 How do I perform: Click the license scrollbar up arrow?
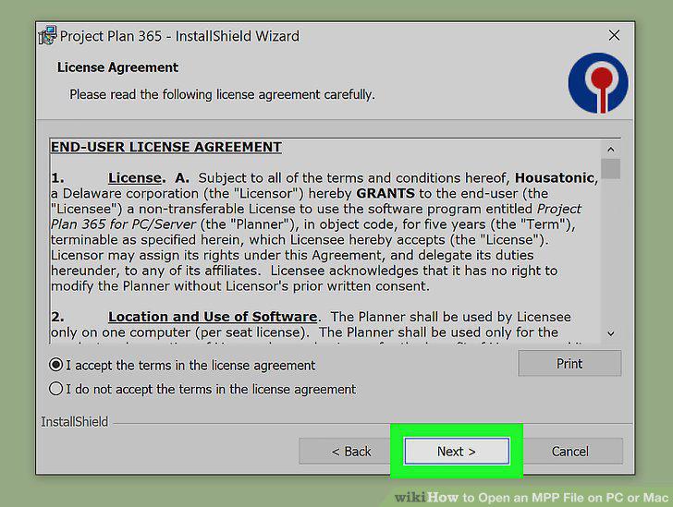[x=611, y=150]
